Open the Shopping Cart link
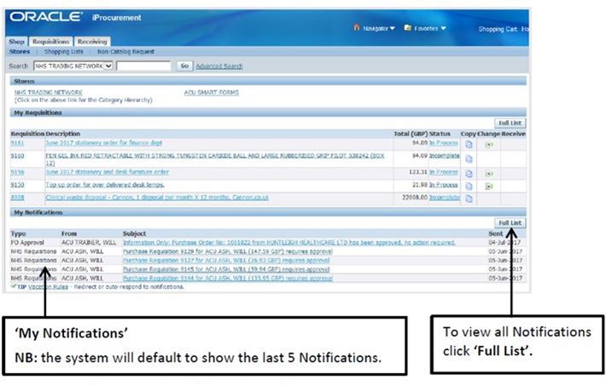The height and width of the screenshot is (385, 606). click(x=498, y=29)
